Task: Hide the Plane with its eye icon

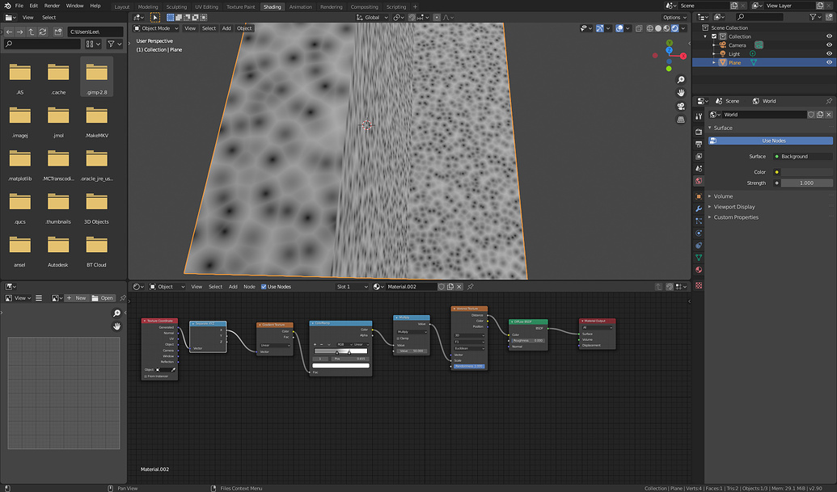Action: [829, 62]
